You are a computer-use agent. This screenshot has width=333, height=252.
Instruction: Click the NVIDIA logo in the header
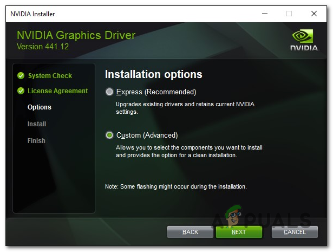click(x=304, y=40)
